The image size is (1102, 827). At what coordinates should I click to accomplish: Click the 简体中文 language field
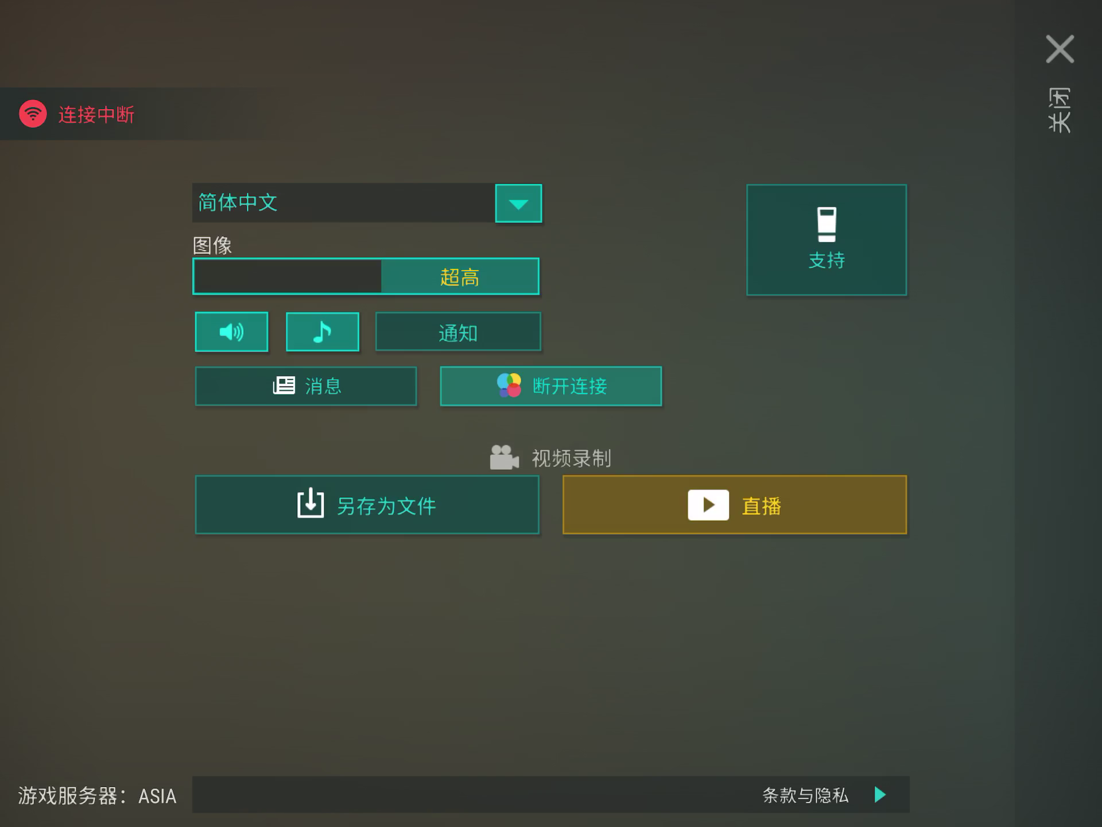point(343,203)
